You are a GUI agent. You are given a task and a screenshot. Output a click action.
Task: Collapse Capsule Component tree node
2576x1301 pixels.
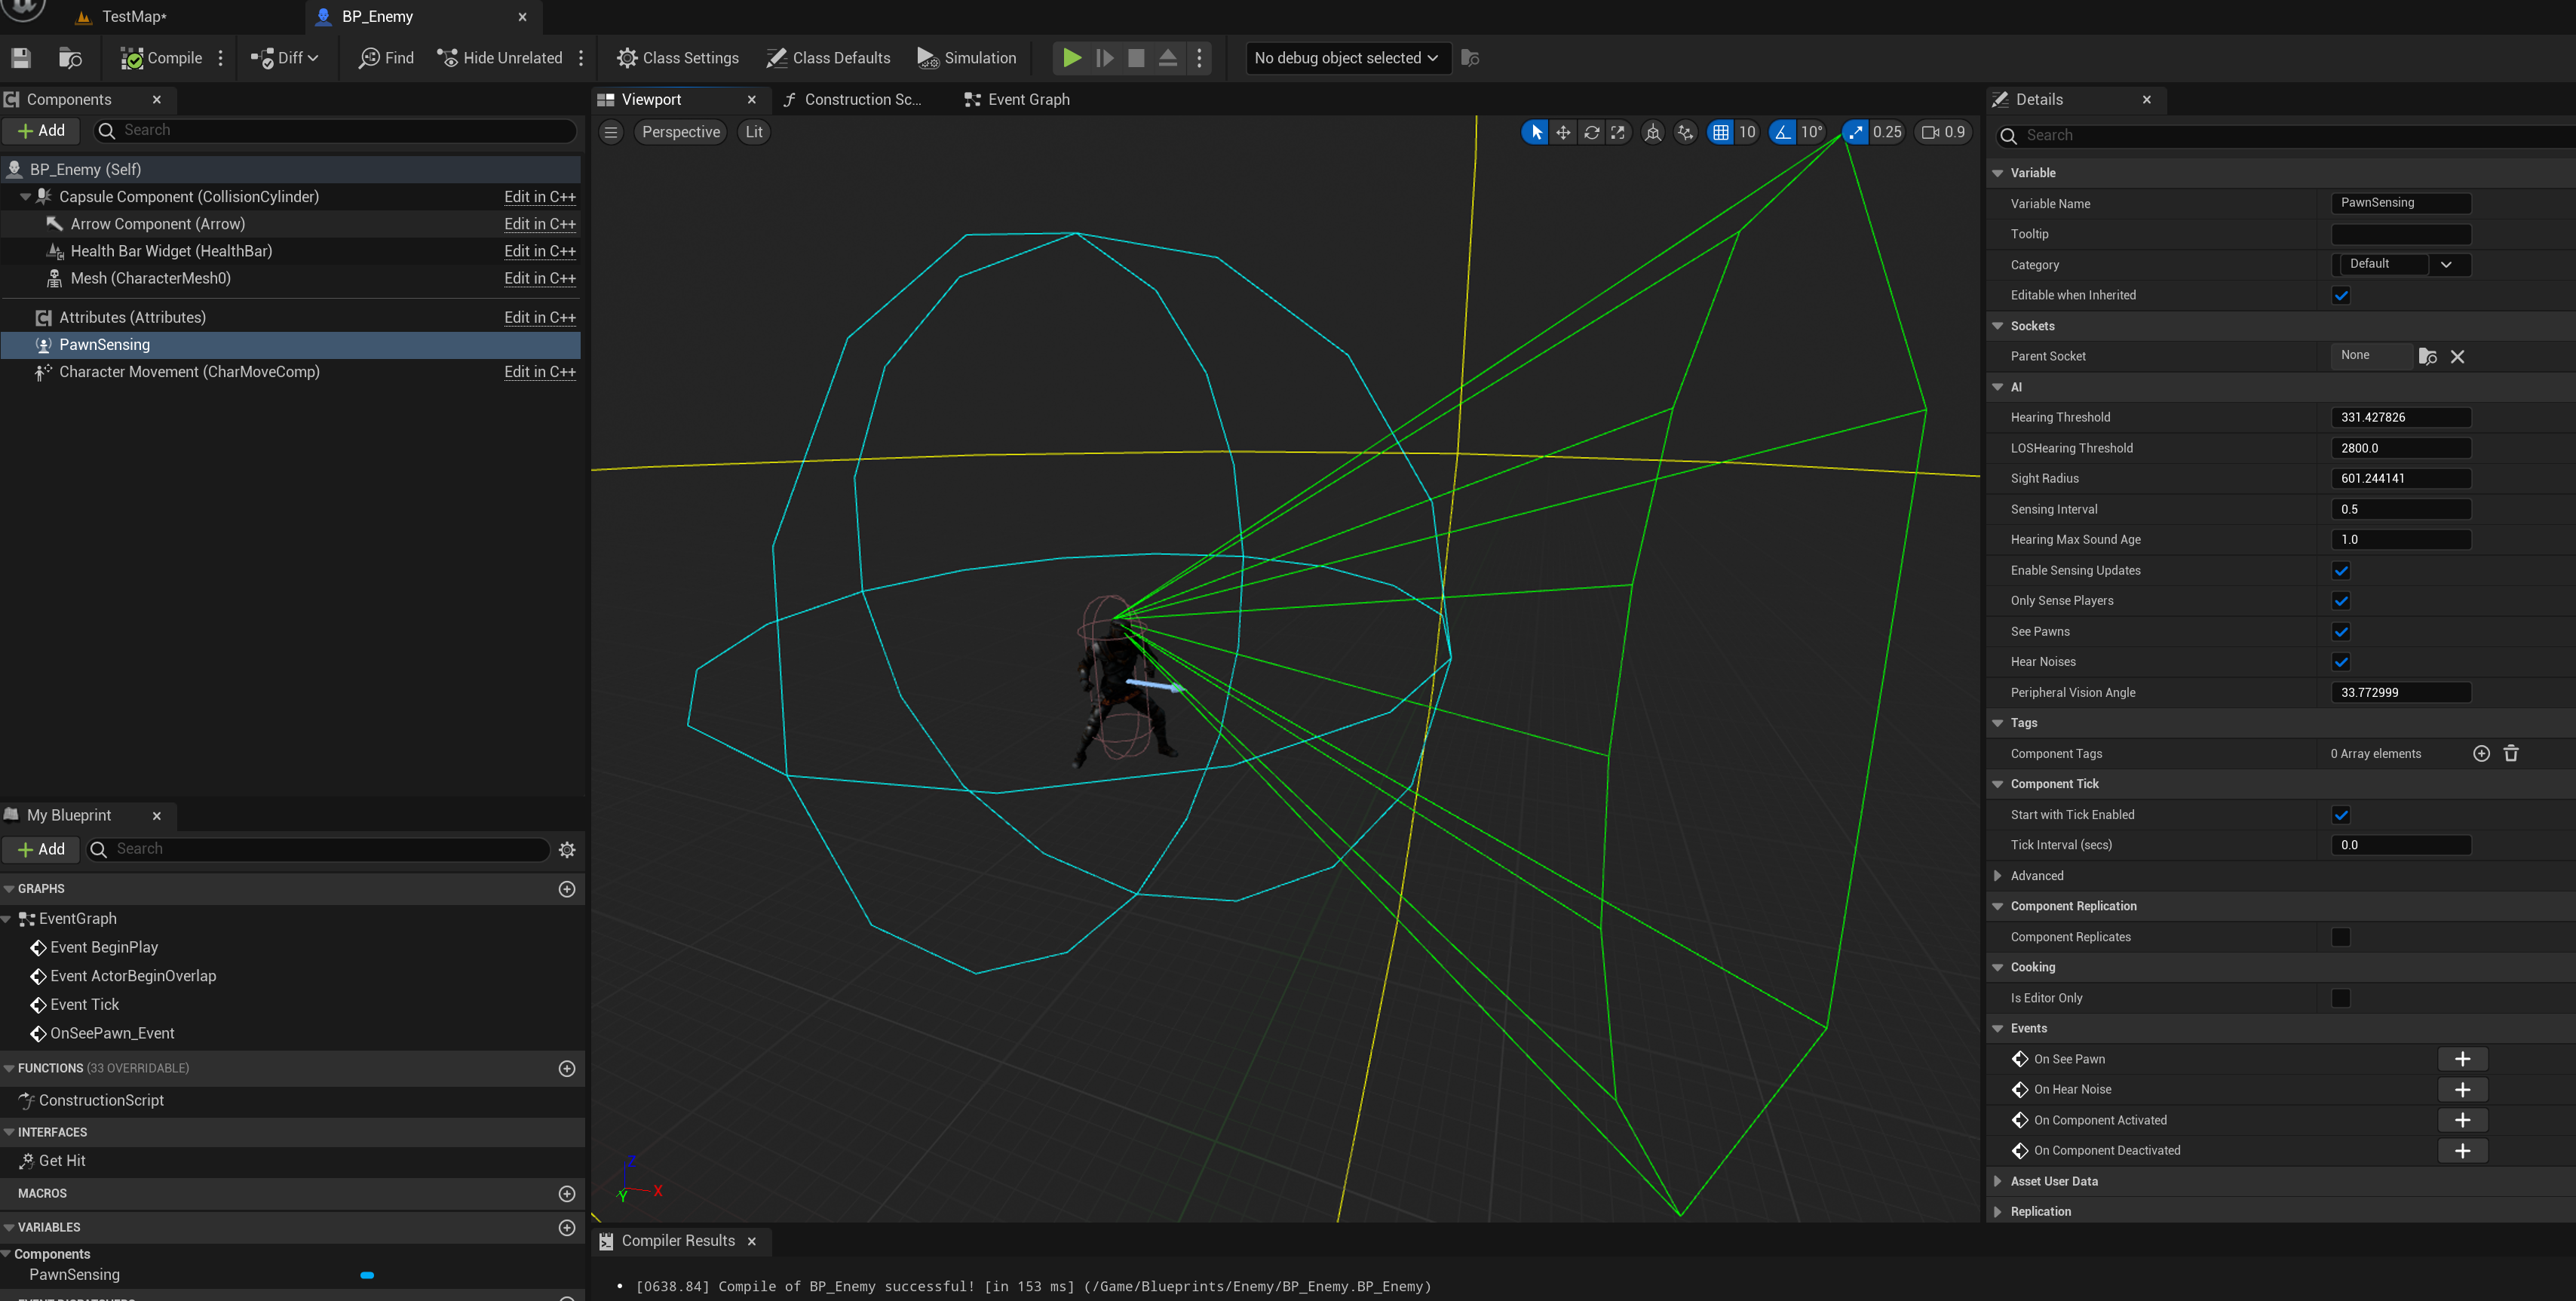[25, 197]
